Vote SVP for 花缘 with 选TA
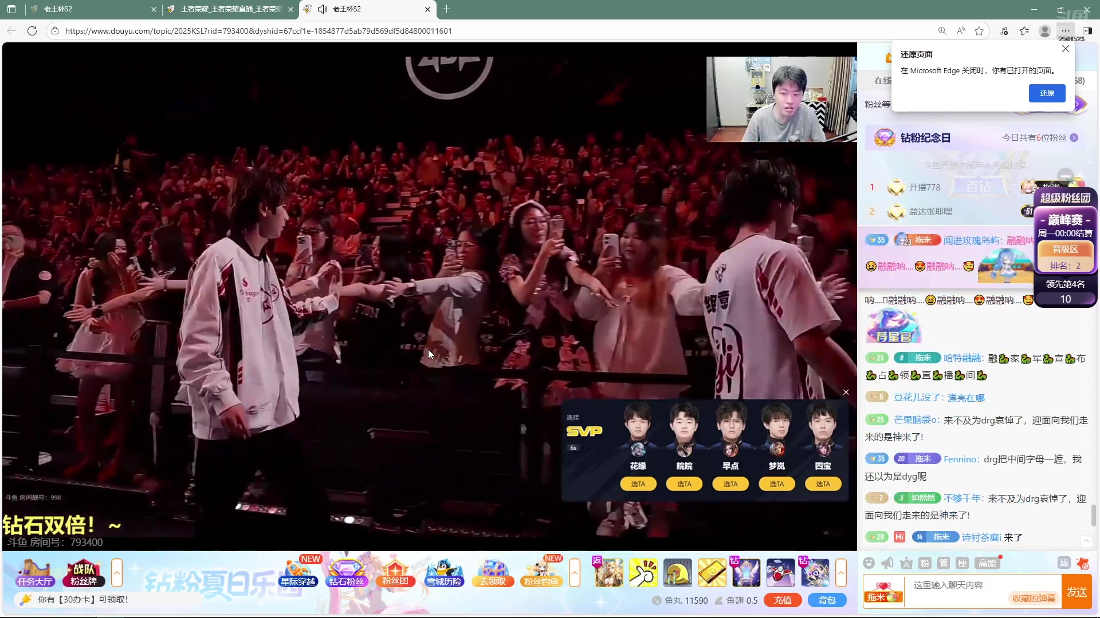The image size is (1100, 618). tap(638, 484)
